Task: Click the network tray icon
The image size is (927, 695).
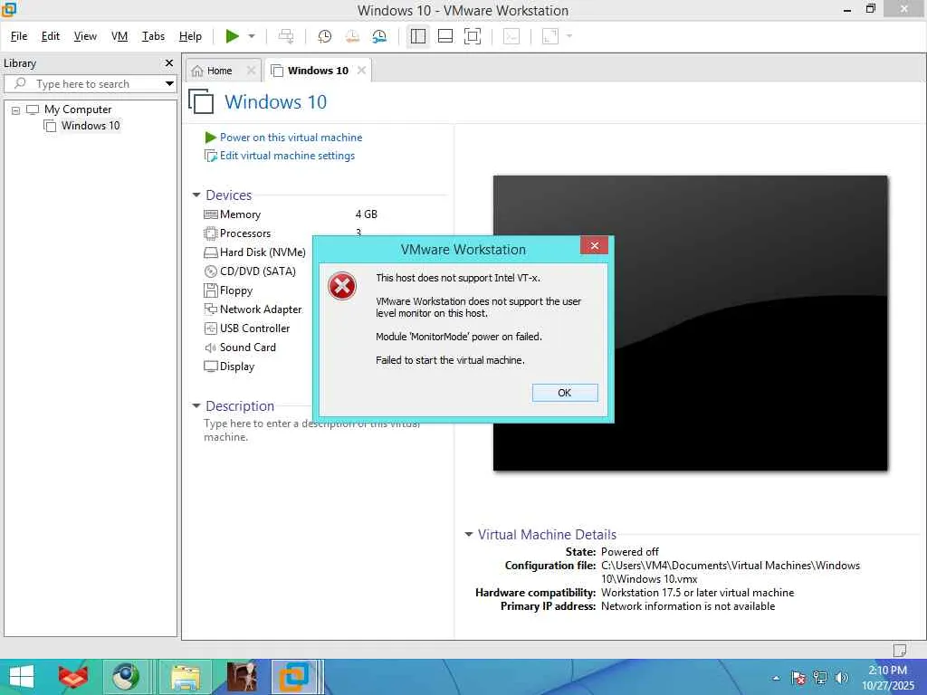Action: coord(820,678)
